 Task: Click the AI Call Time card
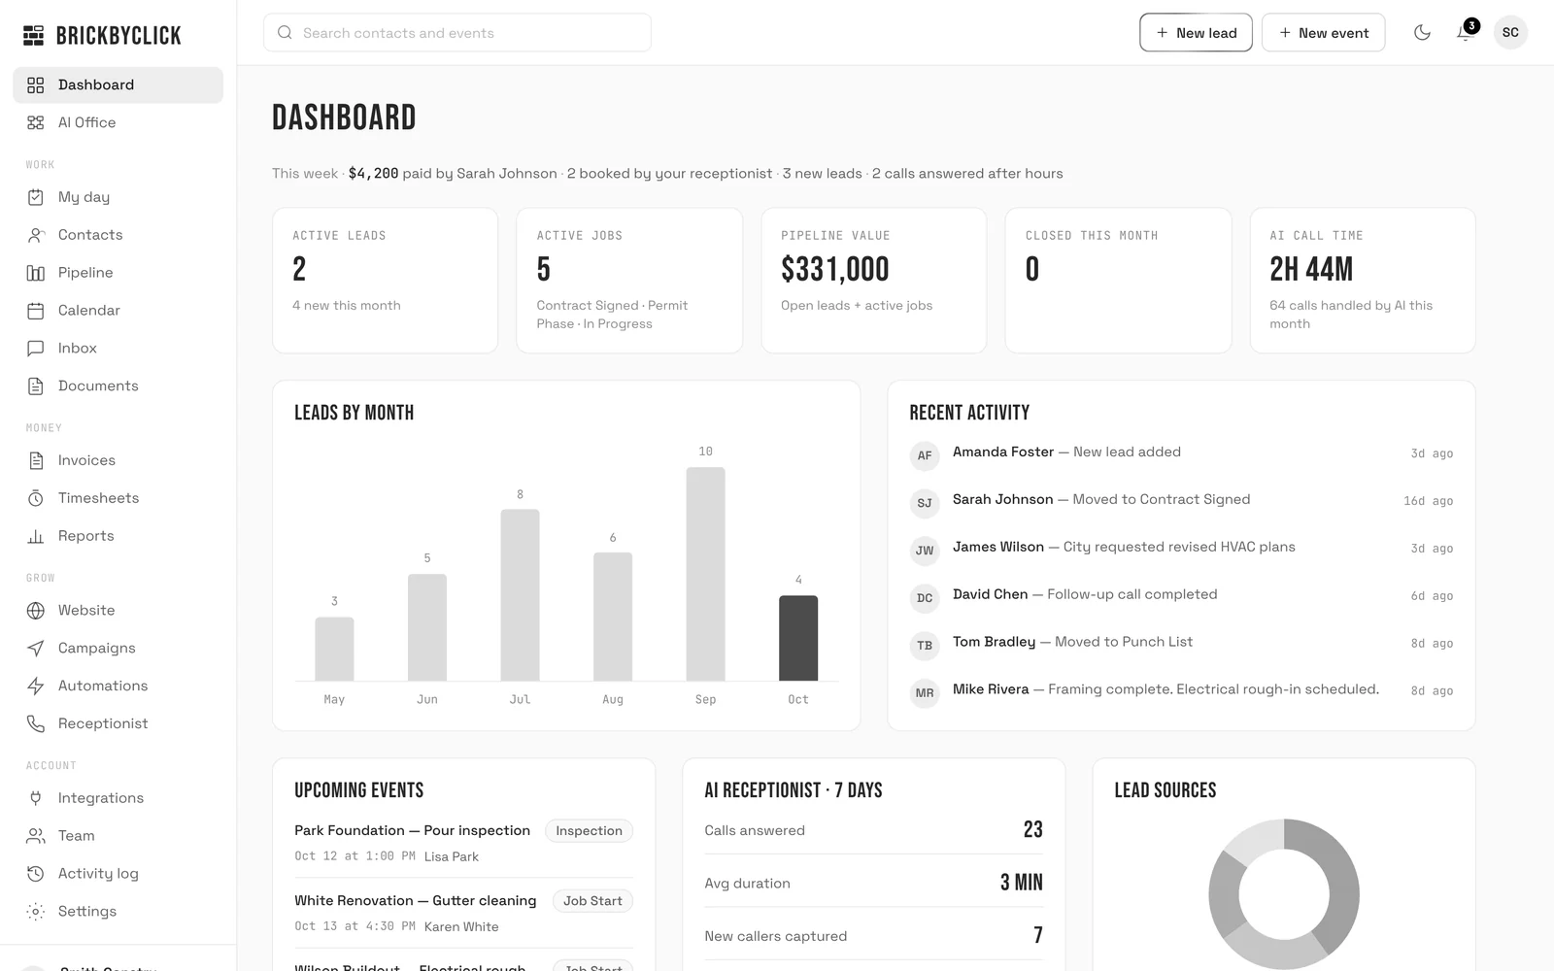pos(1362,281)
